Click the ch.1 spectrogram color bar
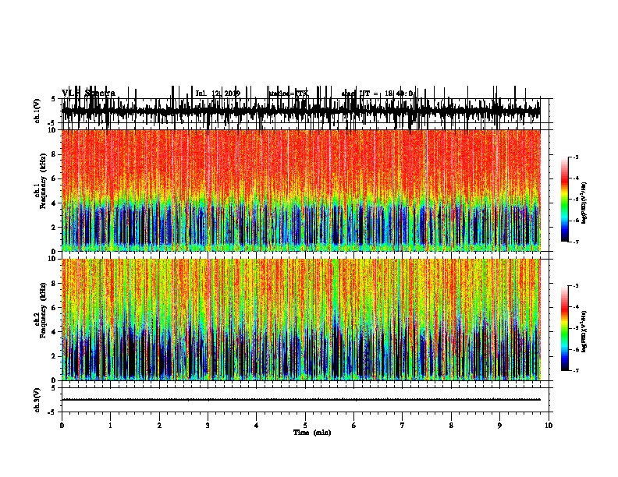This screenshot has height=477, width=618. click(565, 200)
